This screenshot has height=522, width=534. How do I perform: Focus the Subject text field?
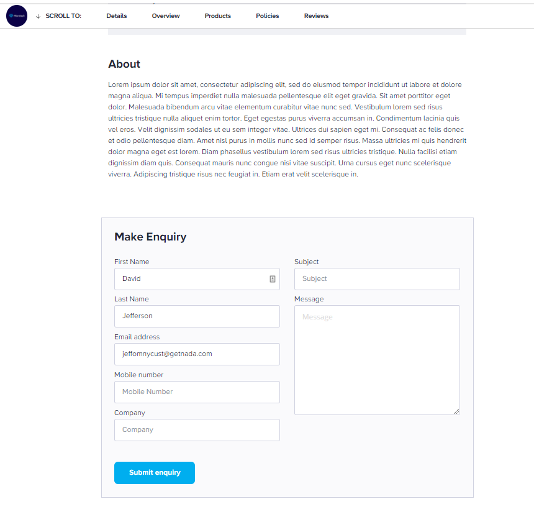click(377, 279)
